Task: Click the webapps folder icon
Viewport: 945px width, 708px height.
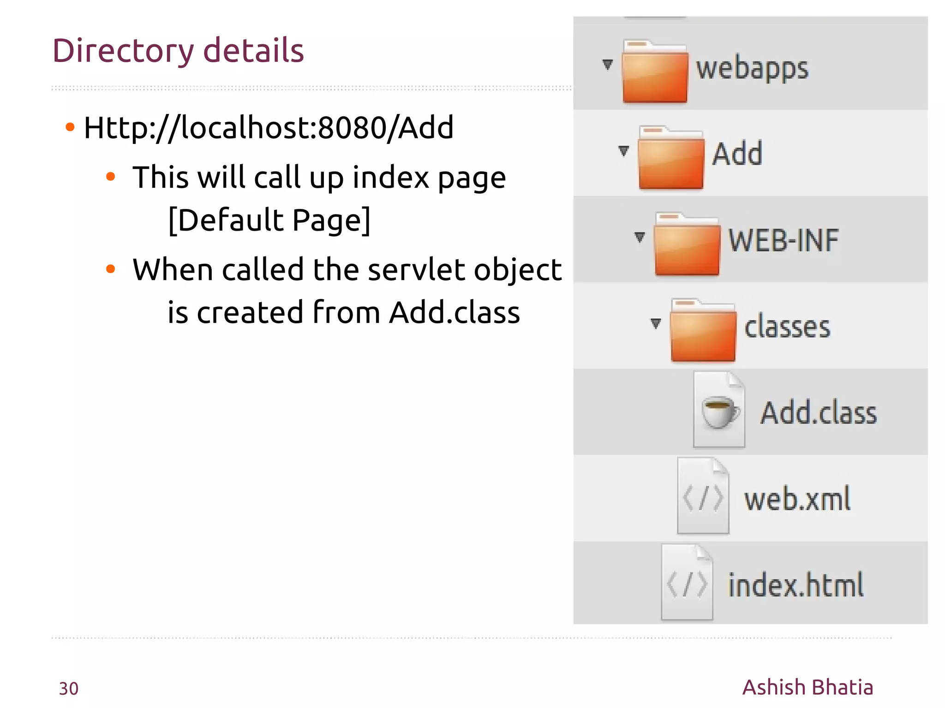Action: point(655,71)
